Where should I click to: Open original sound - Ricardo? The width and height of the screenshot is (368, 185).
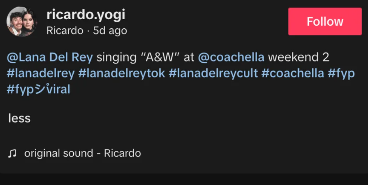(82, 153)
